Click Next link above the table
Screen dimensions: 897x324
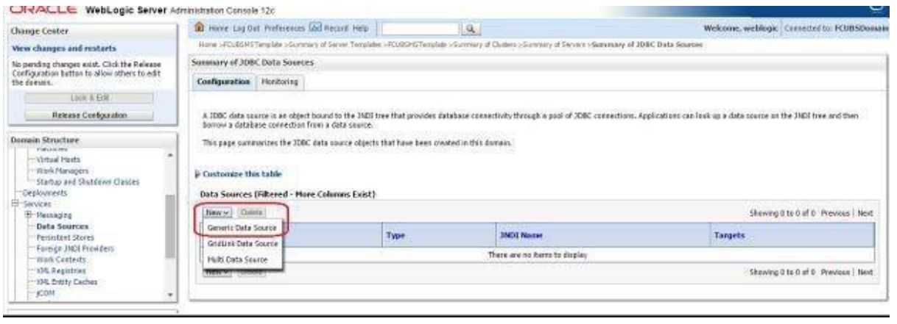tap(865, 213)
